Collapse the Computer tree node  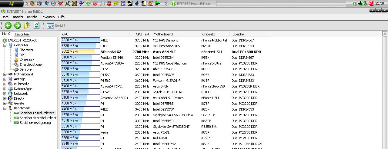click(x=5, y=45)
